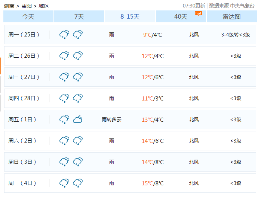Select the 8-15天 forecast tab

[x=130, y=17]
